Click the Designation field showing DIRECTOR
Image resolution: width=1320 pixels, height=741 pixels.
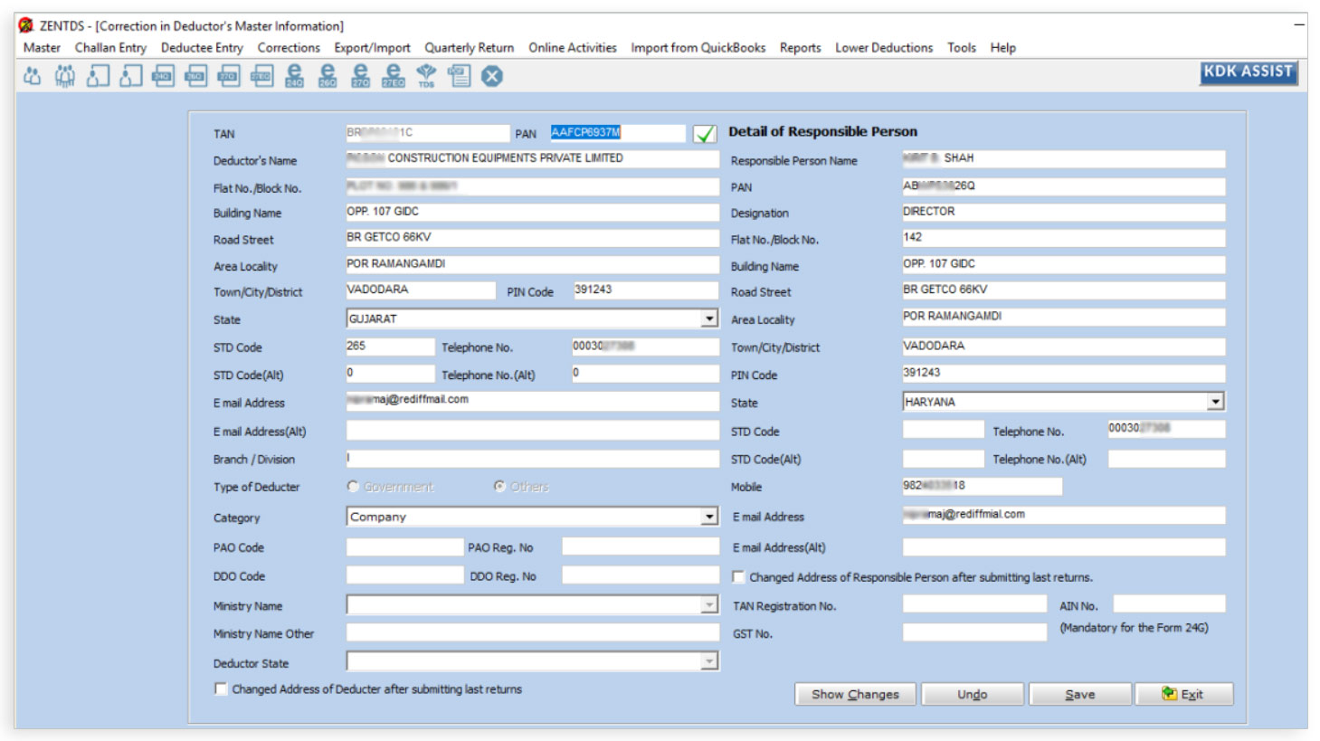click(x=1063, y=213)
